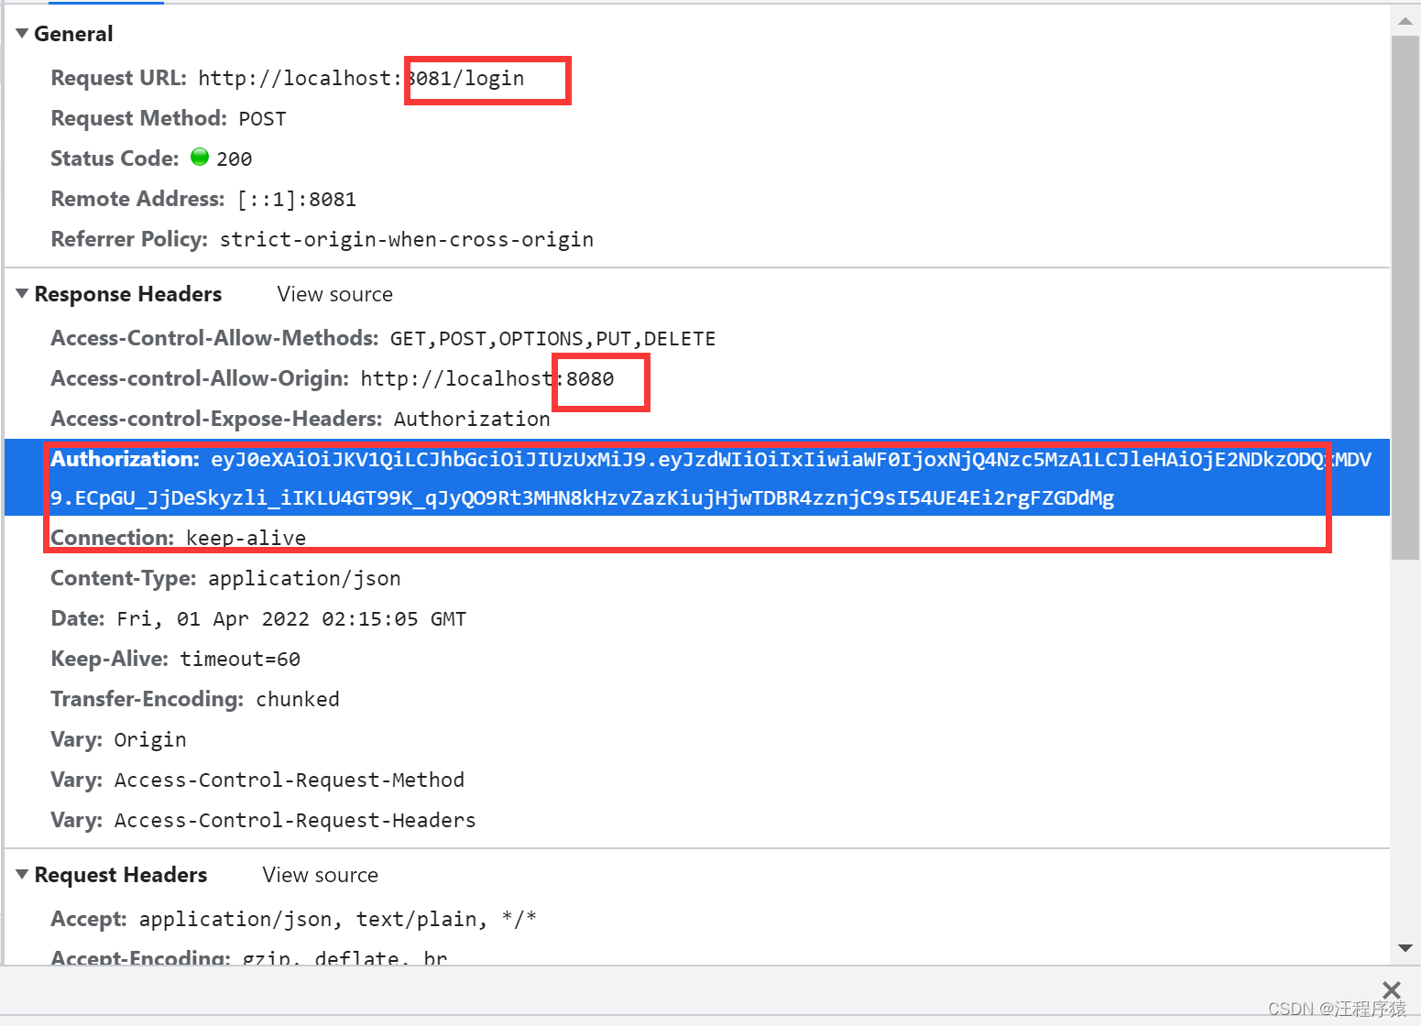Collapse the Request Headers section triangle
This screenshot has width=1421, height=1026.
coord(22,875)
